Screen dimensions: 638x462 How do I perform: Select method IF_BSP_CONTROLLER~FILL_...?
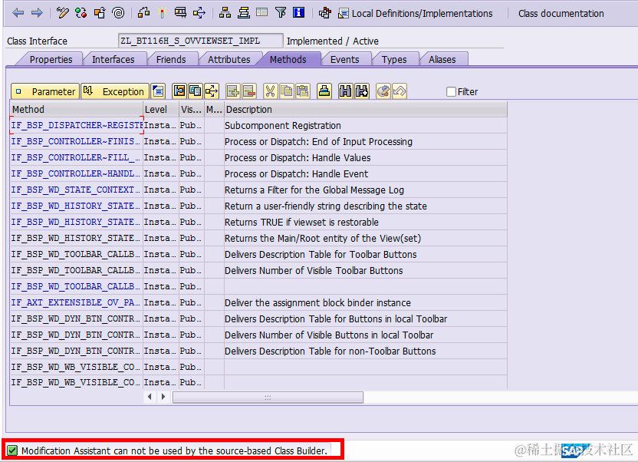[x=77, y=157]
